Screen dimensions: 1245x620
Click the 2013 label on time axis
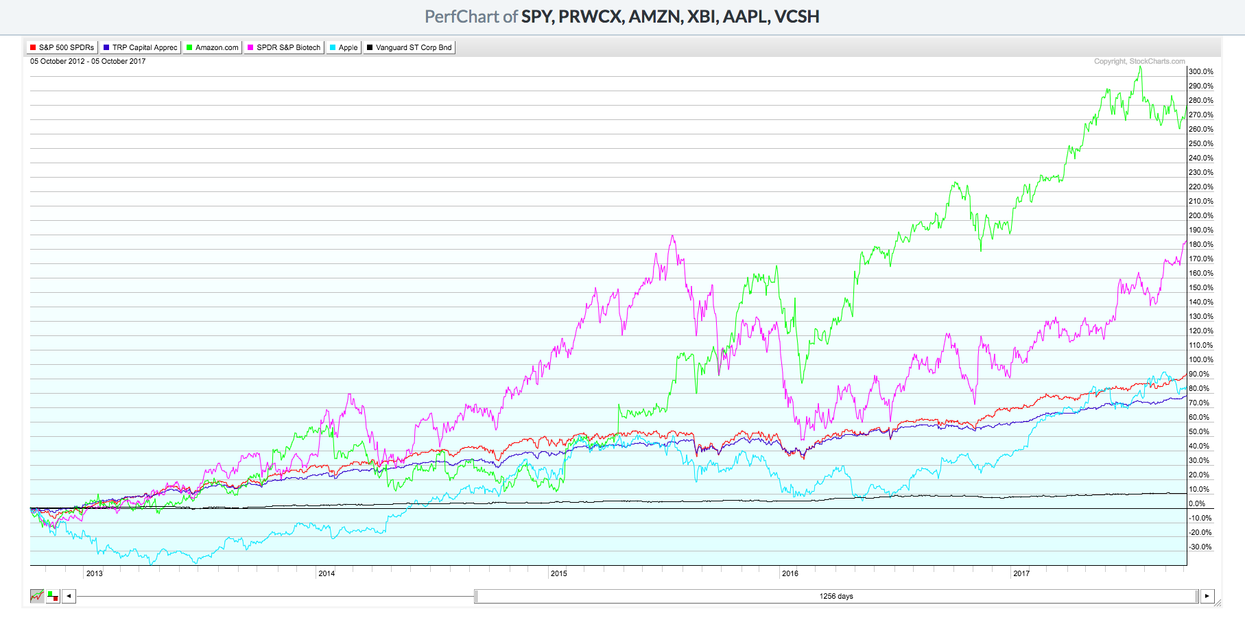94,573
